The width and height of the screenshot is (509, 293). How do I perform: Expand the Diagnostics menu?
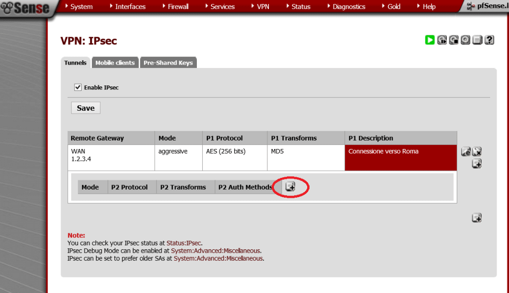point(348,6)
